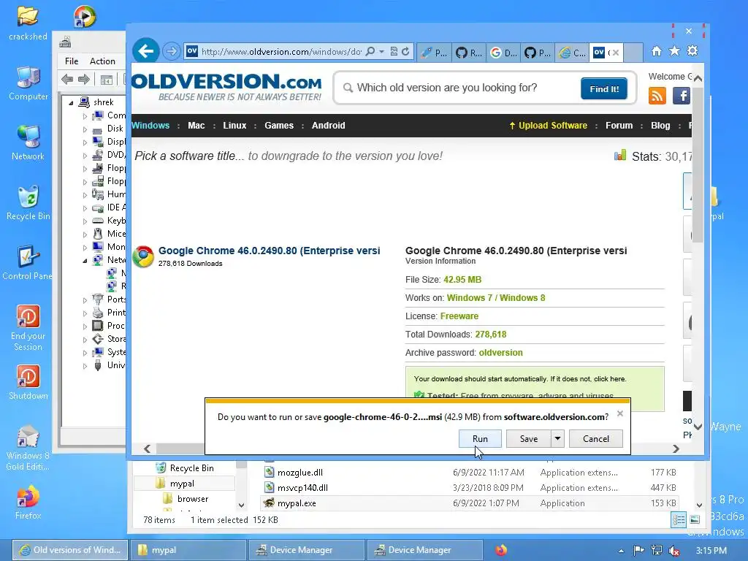Screen dimensions: 748x561
Task: Expand the Ports node in Device Manager
Action: coord(85,300)
